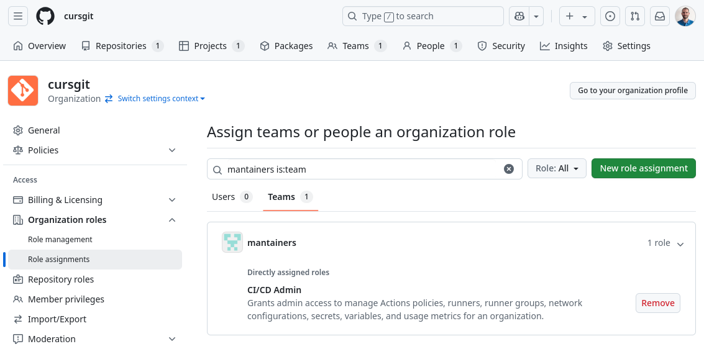Viewport: 704px width, 349px height.
Task: Go to the Settings tab
Action: point(626,46)
